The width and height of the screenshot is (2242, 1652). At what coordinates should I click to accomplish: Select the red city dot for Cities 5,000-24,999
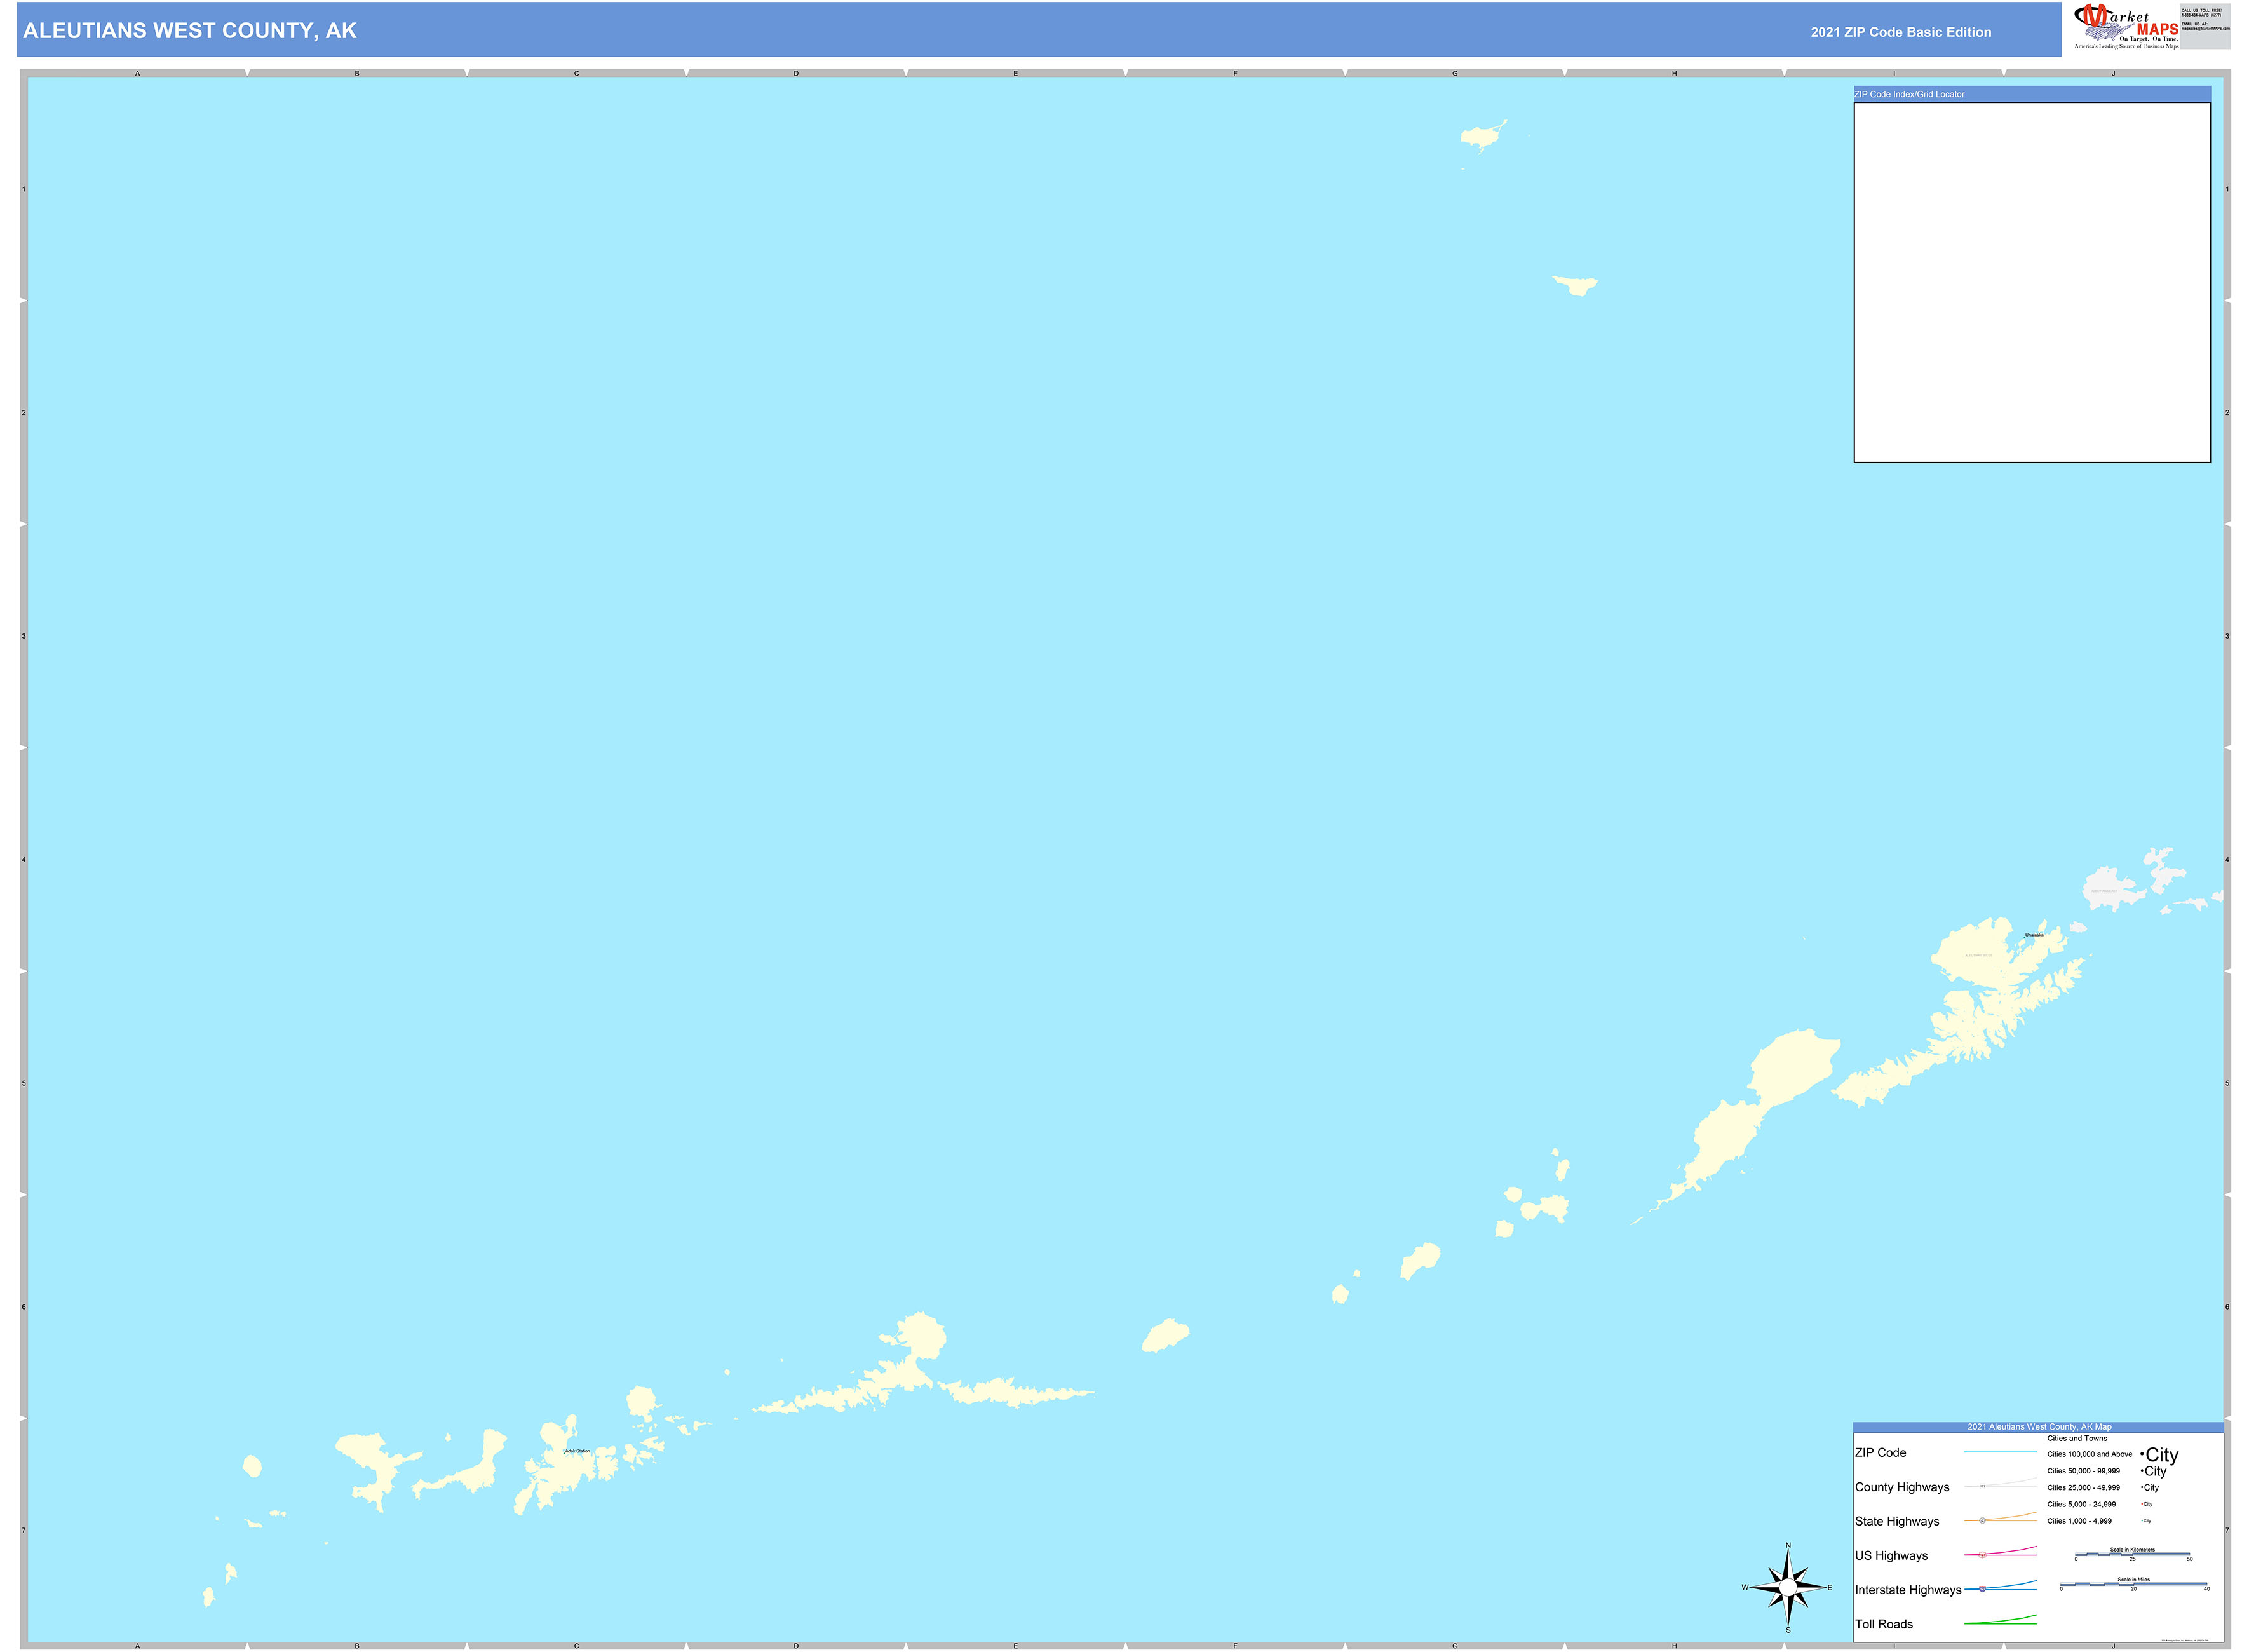pyautogui.click(x=2142, y=1504)
